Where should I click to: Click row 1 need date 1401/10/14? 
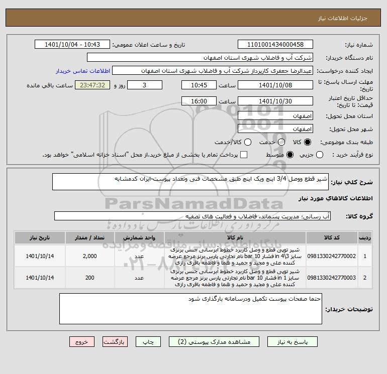[x=40, y=256]
